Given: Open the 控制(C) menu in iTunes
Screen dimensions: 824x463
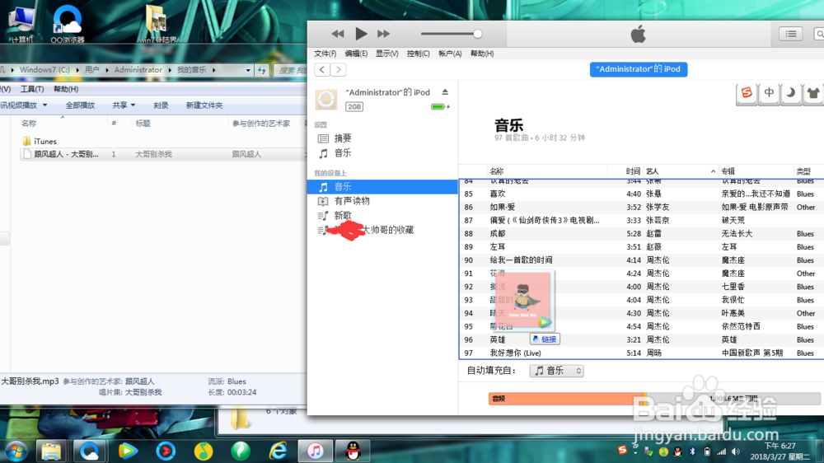Looking at the screenshot, I should 419,54.
